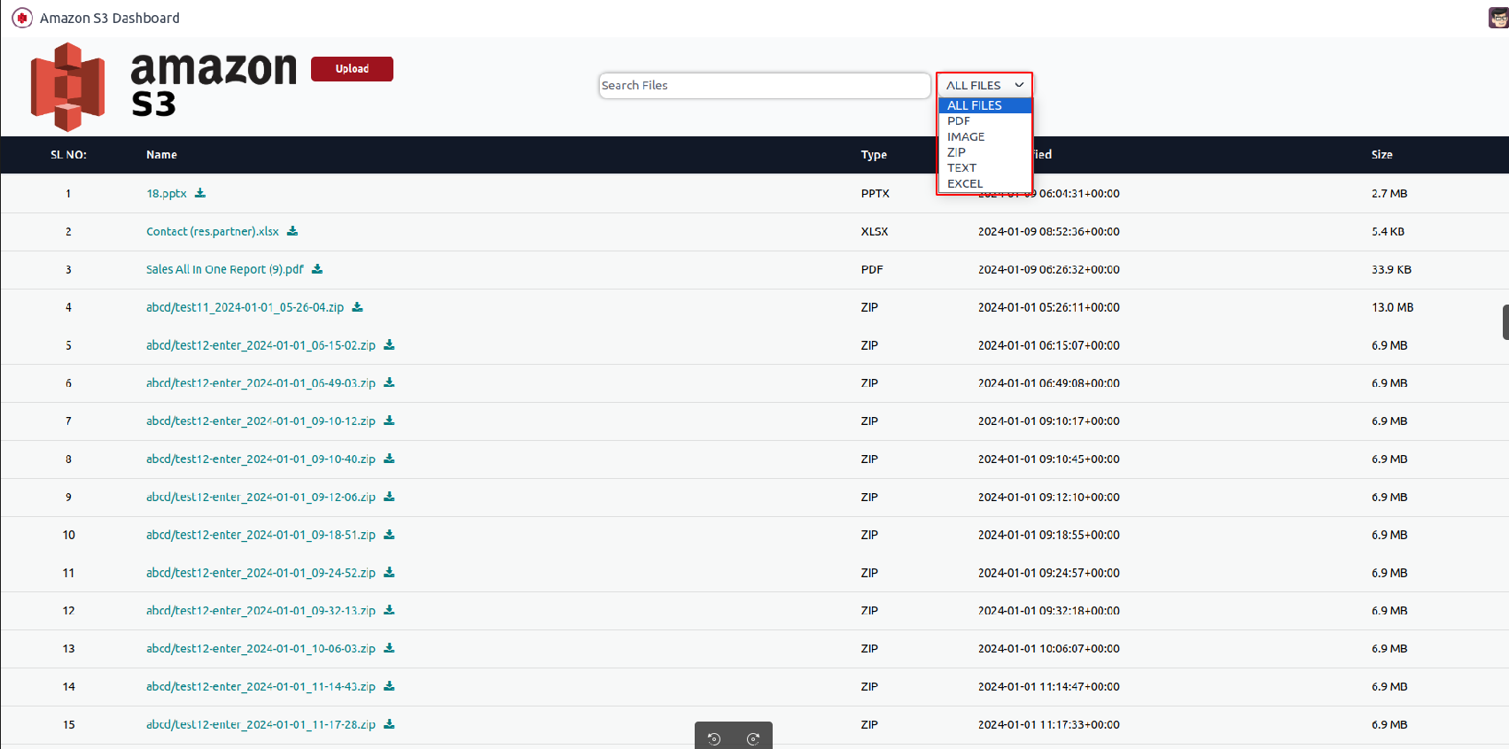Image resolution: width=1509 pixels, height=749 pixels.
Task: Pick EXCEL in the file type list
Action: pos(984,184)
